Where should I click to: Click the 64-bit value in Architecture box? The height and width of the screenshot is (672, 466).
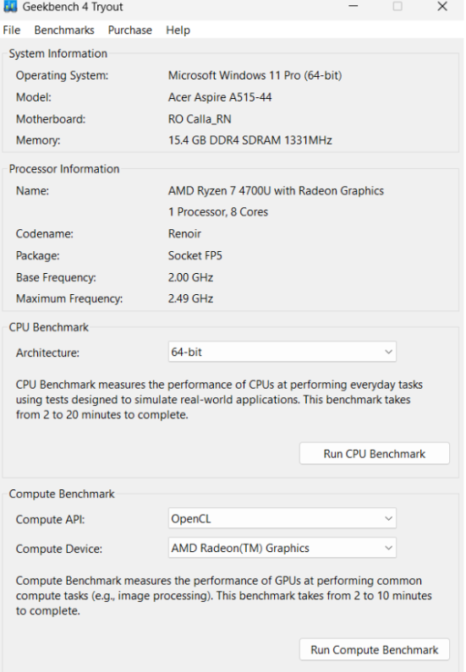pyautogui.click(x=187, y=352)
